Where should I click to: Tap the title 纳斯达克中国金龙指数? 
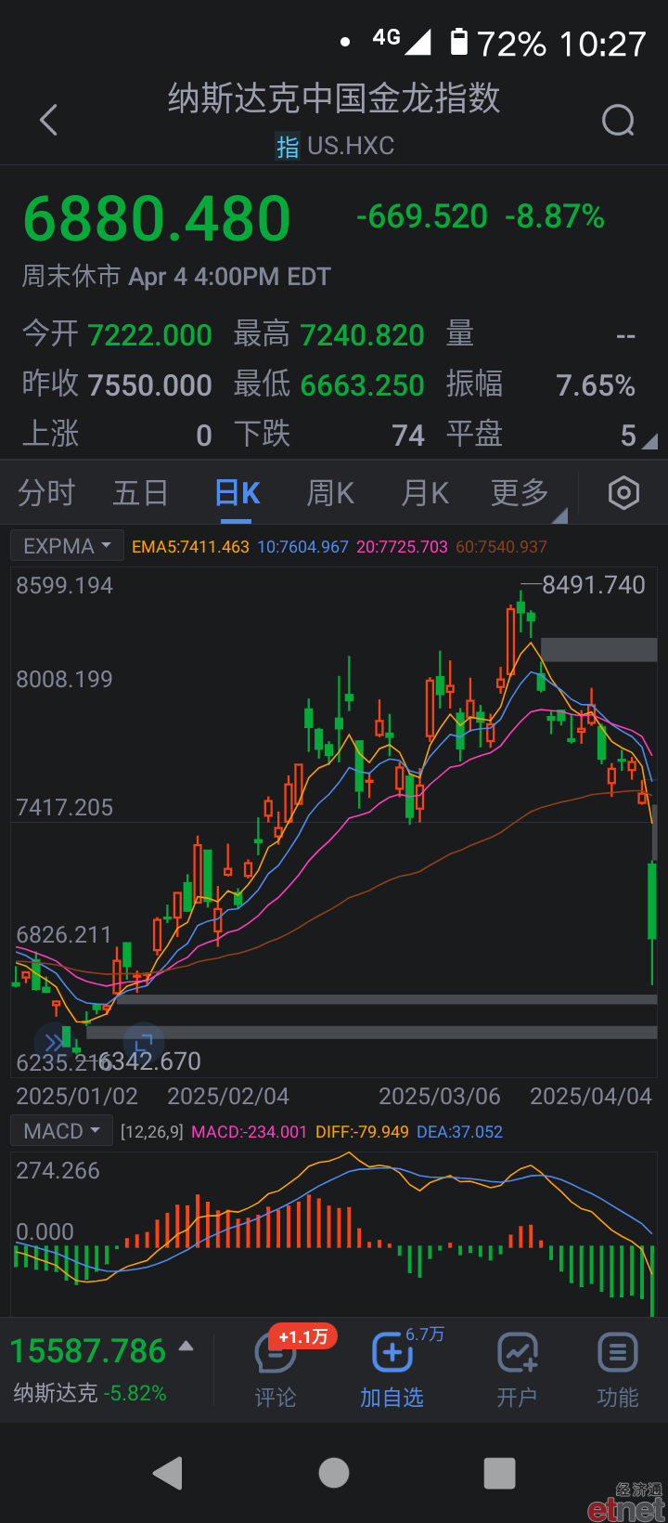334,98
